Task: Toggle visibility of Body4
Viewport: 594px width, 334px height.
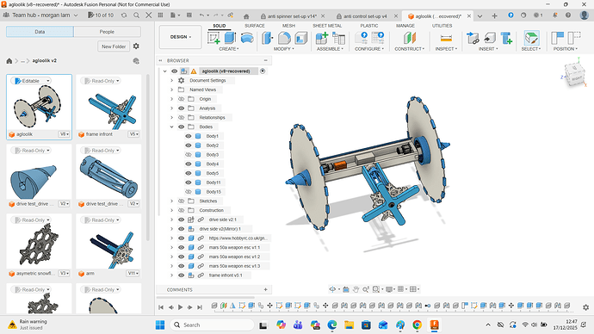Action: click(189, 164)
